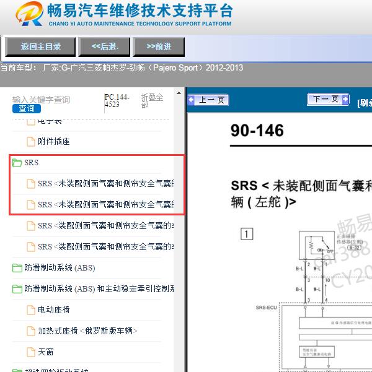The height and width of the screenshot is (372, 372).
Task: Click the PC.144-4523 label
Action: point(117,101)
